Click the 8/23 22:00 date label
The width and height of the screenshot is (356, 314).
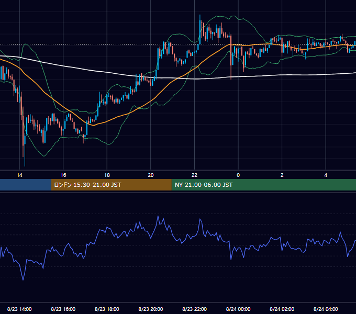click(x=195, y=309)
